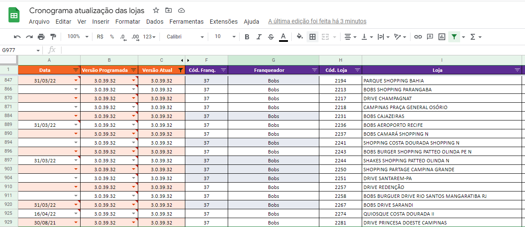Select cell BOBS AEROPORTO RECIFE
This screenshot has height=227, width=525.
coord(442,125)
